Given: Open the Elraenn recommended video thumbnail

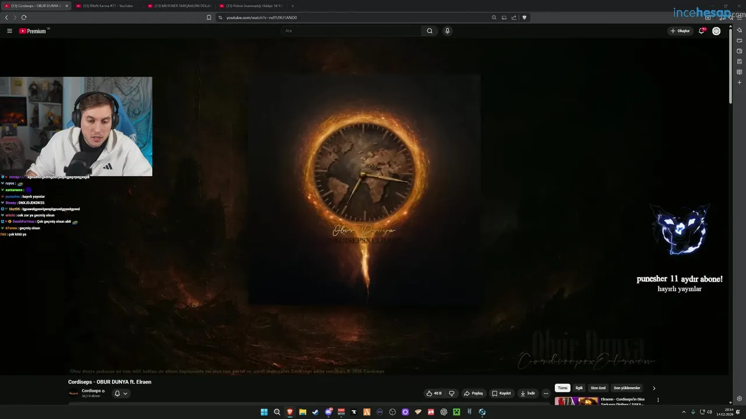Looking at the screenshot, I should pyautogui.click(x=576, y=401).
